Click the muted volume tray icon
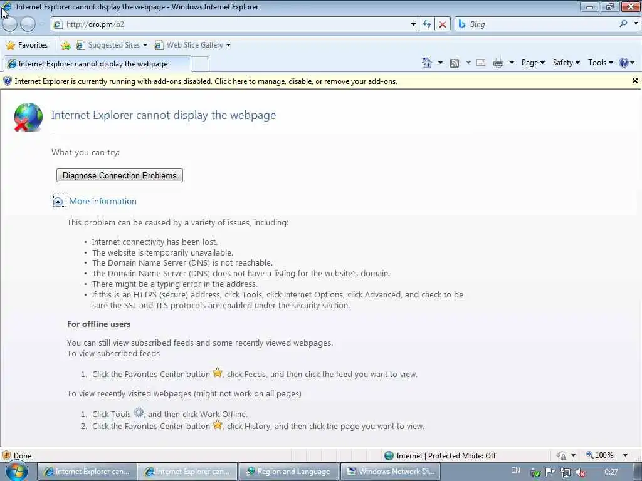 [580, 472]
